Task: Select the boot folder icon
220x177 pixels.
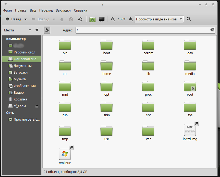Action: (107, 45)
